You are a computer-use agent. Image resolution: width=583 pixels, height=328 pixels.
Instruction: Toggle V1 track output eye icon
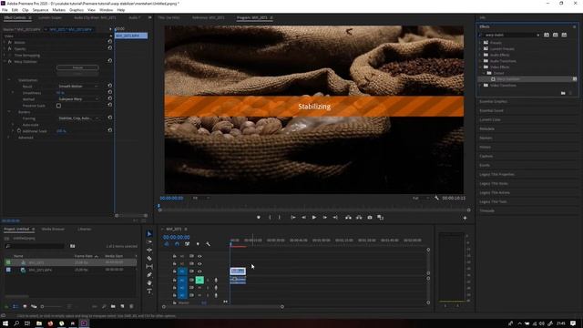pyautogui.click(x=199, y=272)
